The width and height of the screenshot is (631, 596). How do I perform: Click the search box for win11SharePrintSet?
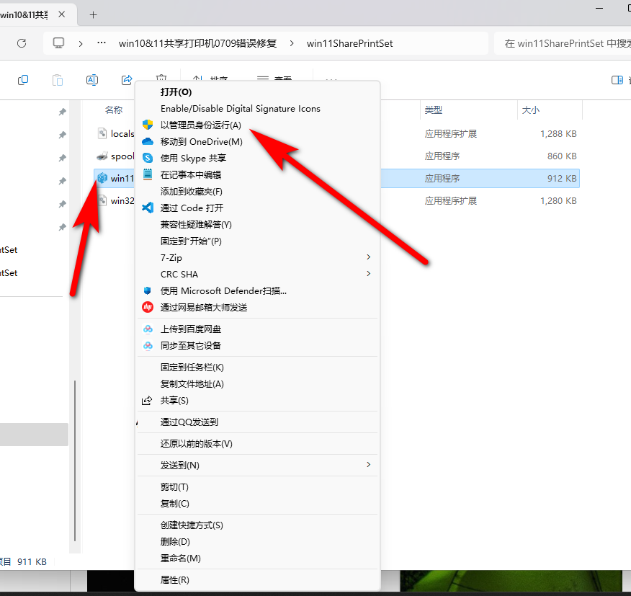(562, 43)
